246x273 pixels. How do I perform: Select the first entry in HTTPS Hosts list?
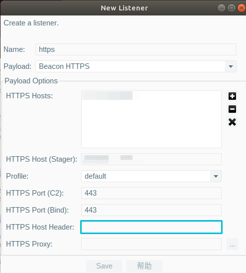151,96
